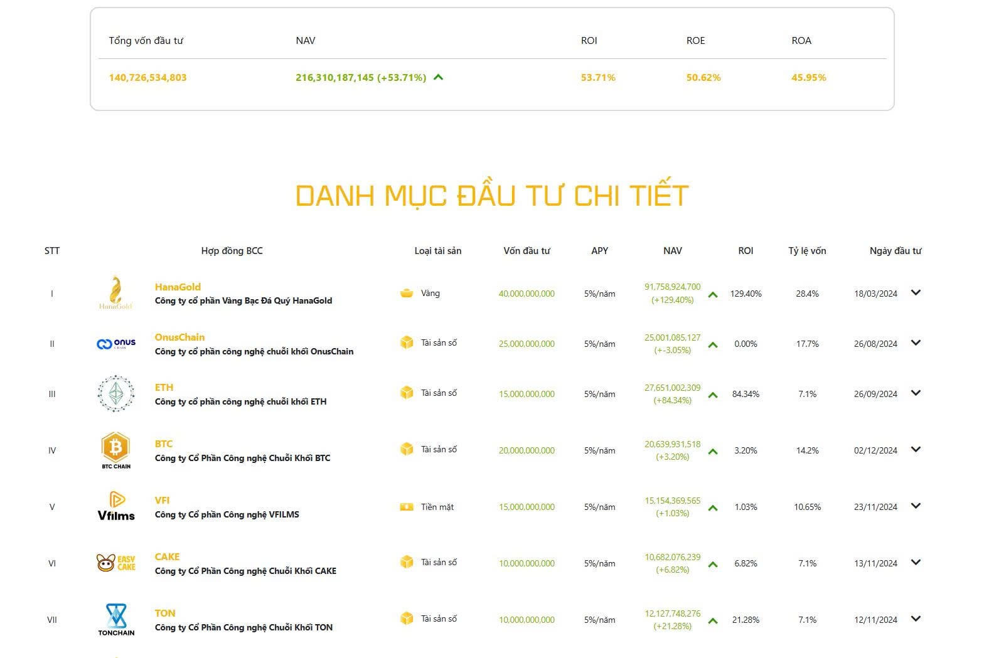
Task: Click the cash icon beside Tiền mặt
Action: click(407, 507)
